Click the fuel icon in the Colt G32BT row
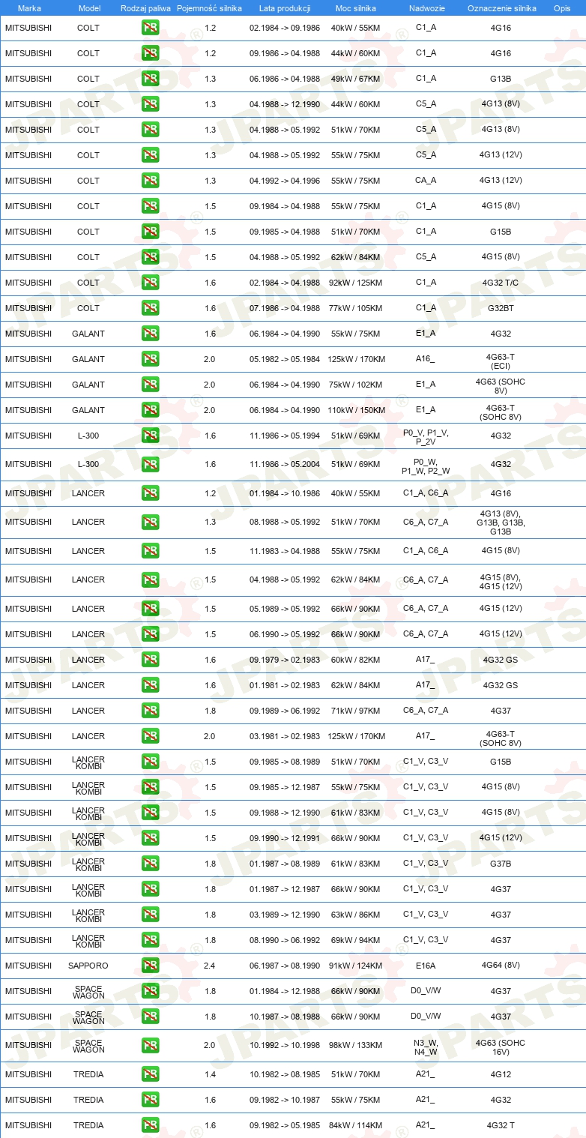The width and height of the screenshot is (586, 1138). tap(150, 308)
